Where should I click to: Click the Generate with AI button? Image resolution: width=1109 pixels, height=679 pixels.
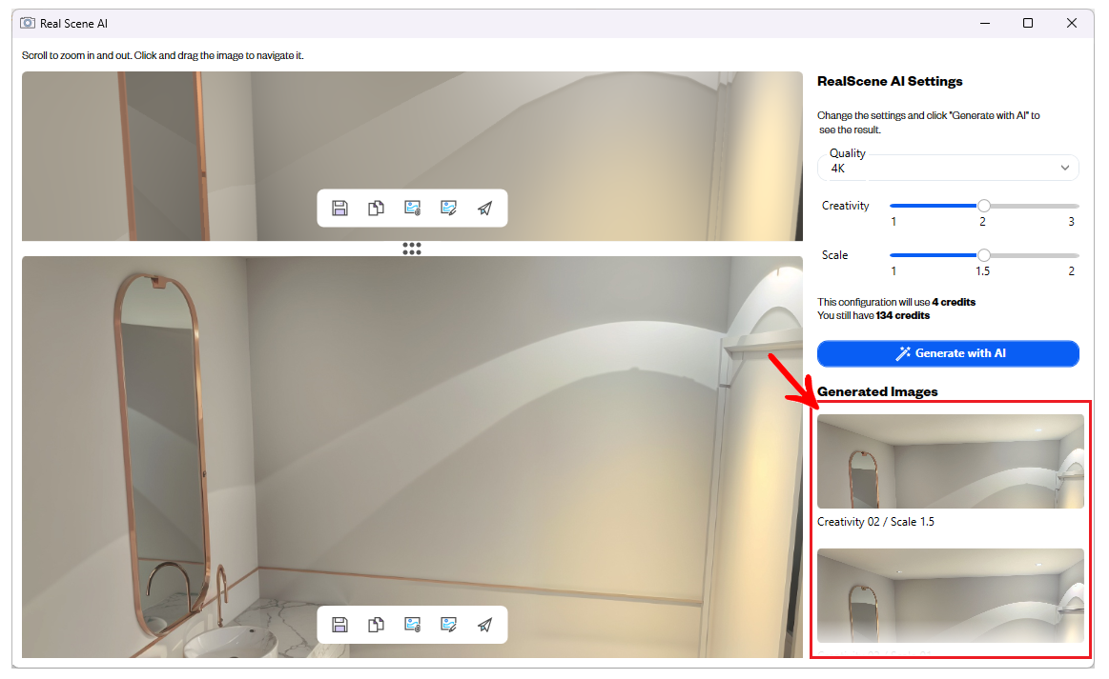point(948,353)
